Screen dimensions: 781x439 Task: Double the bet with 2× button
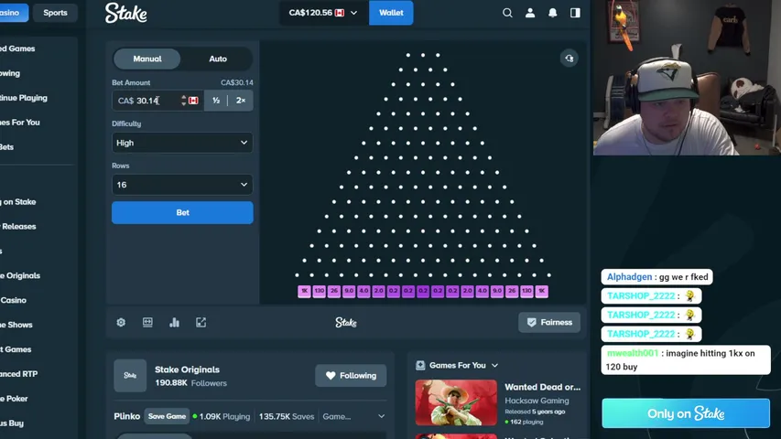point(241,101)
